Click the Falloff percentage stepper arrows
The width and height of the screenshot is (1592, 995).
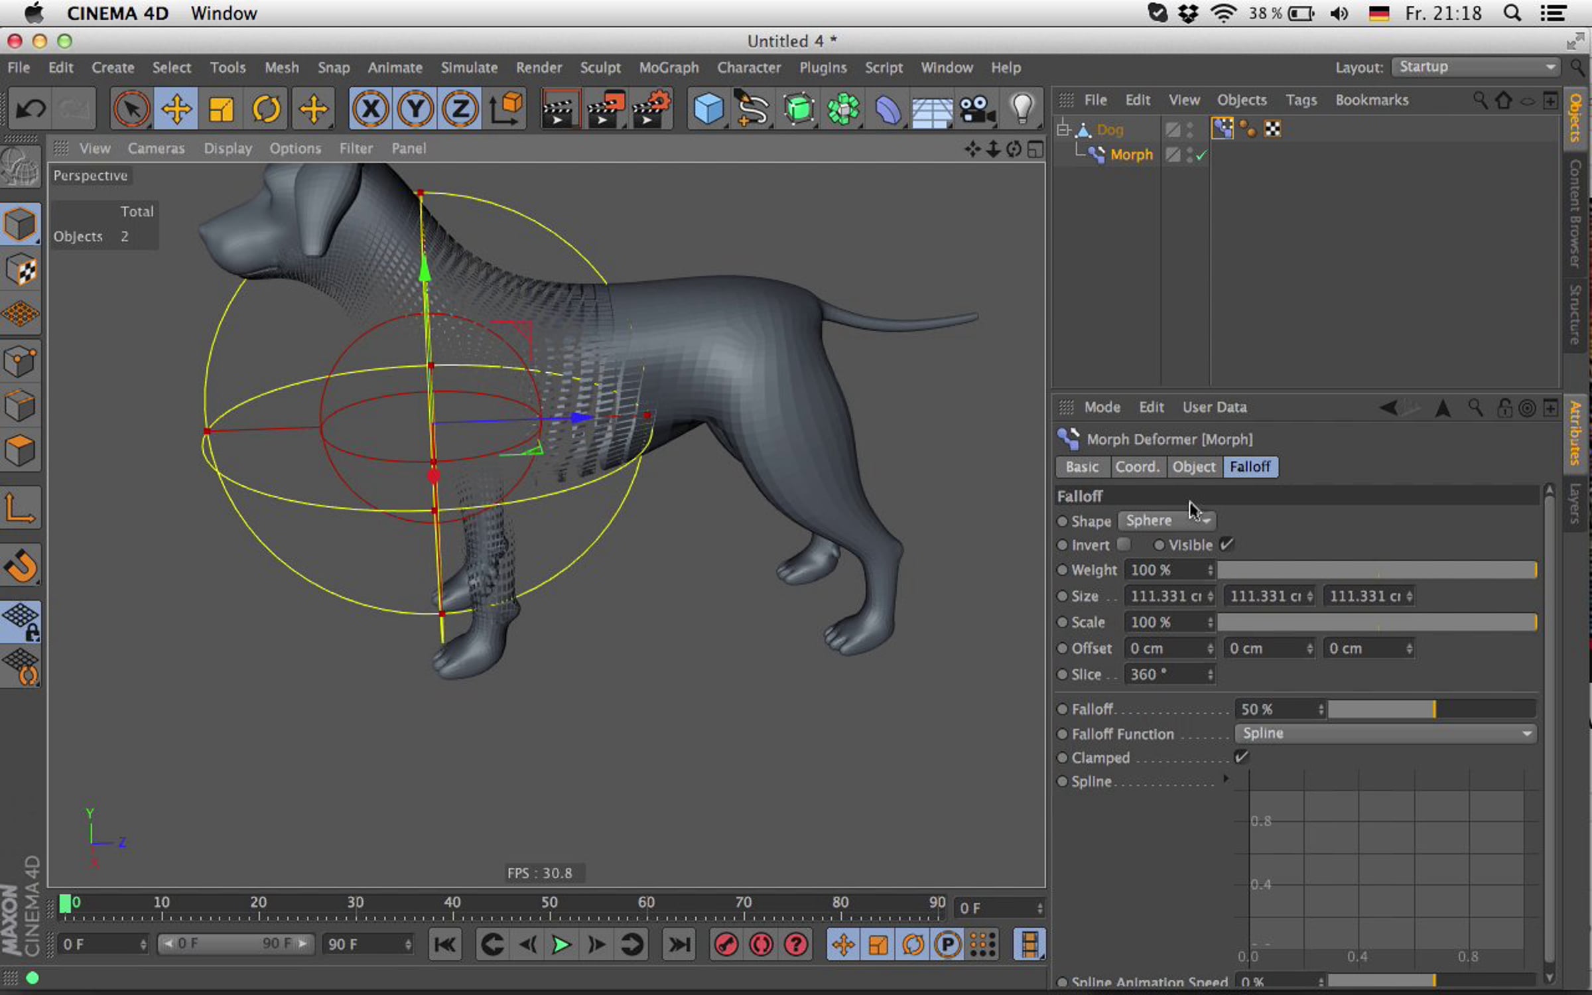(x=1321, y=709)
